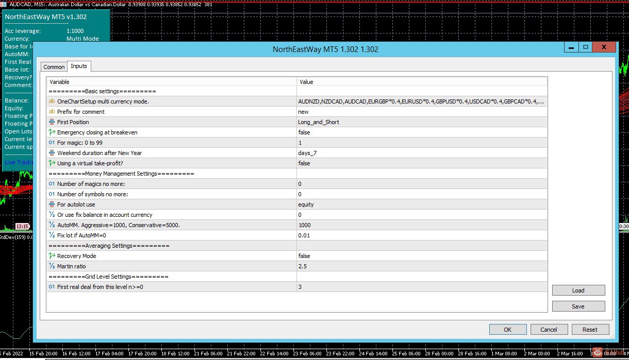Click the boolean icon beside Using a virtual take-profit

(x=52, y=163)
